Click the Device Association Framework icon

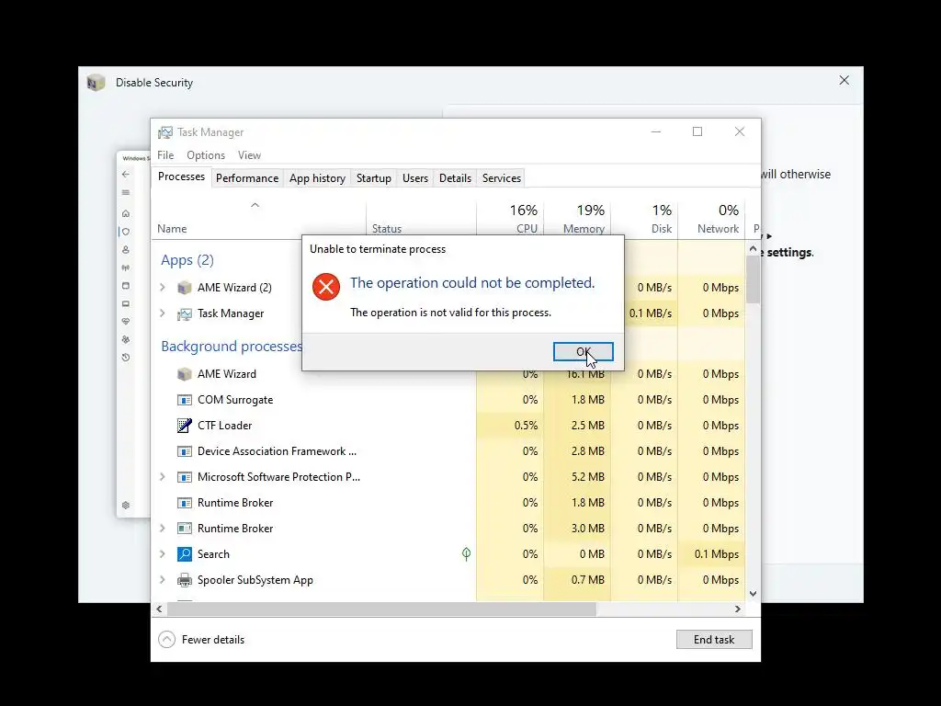[184, 451]
